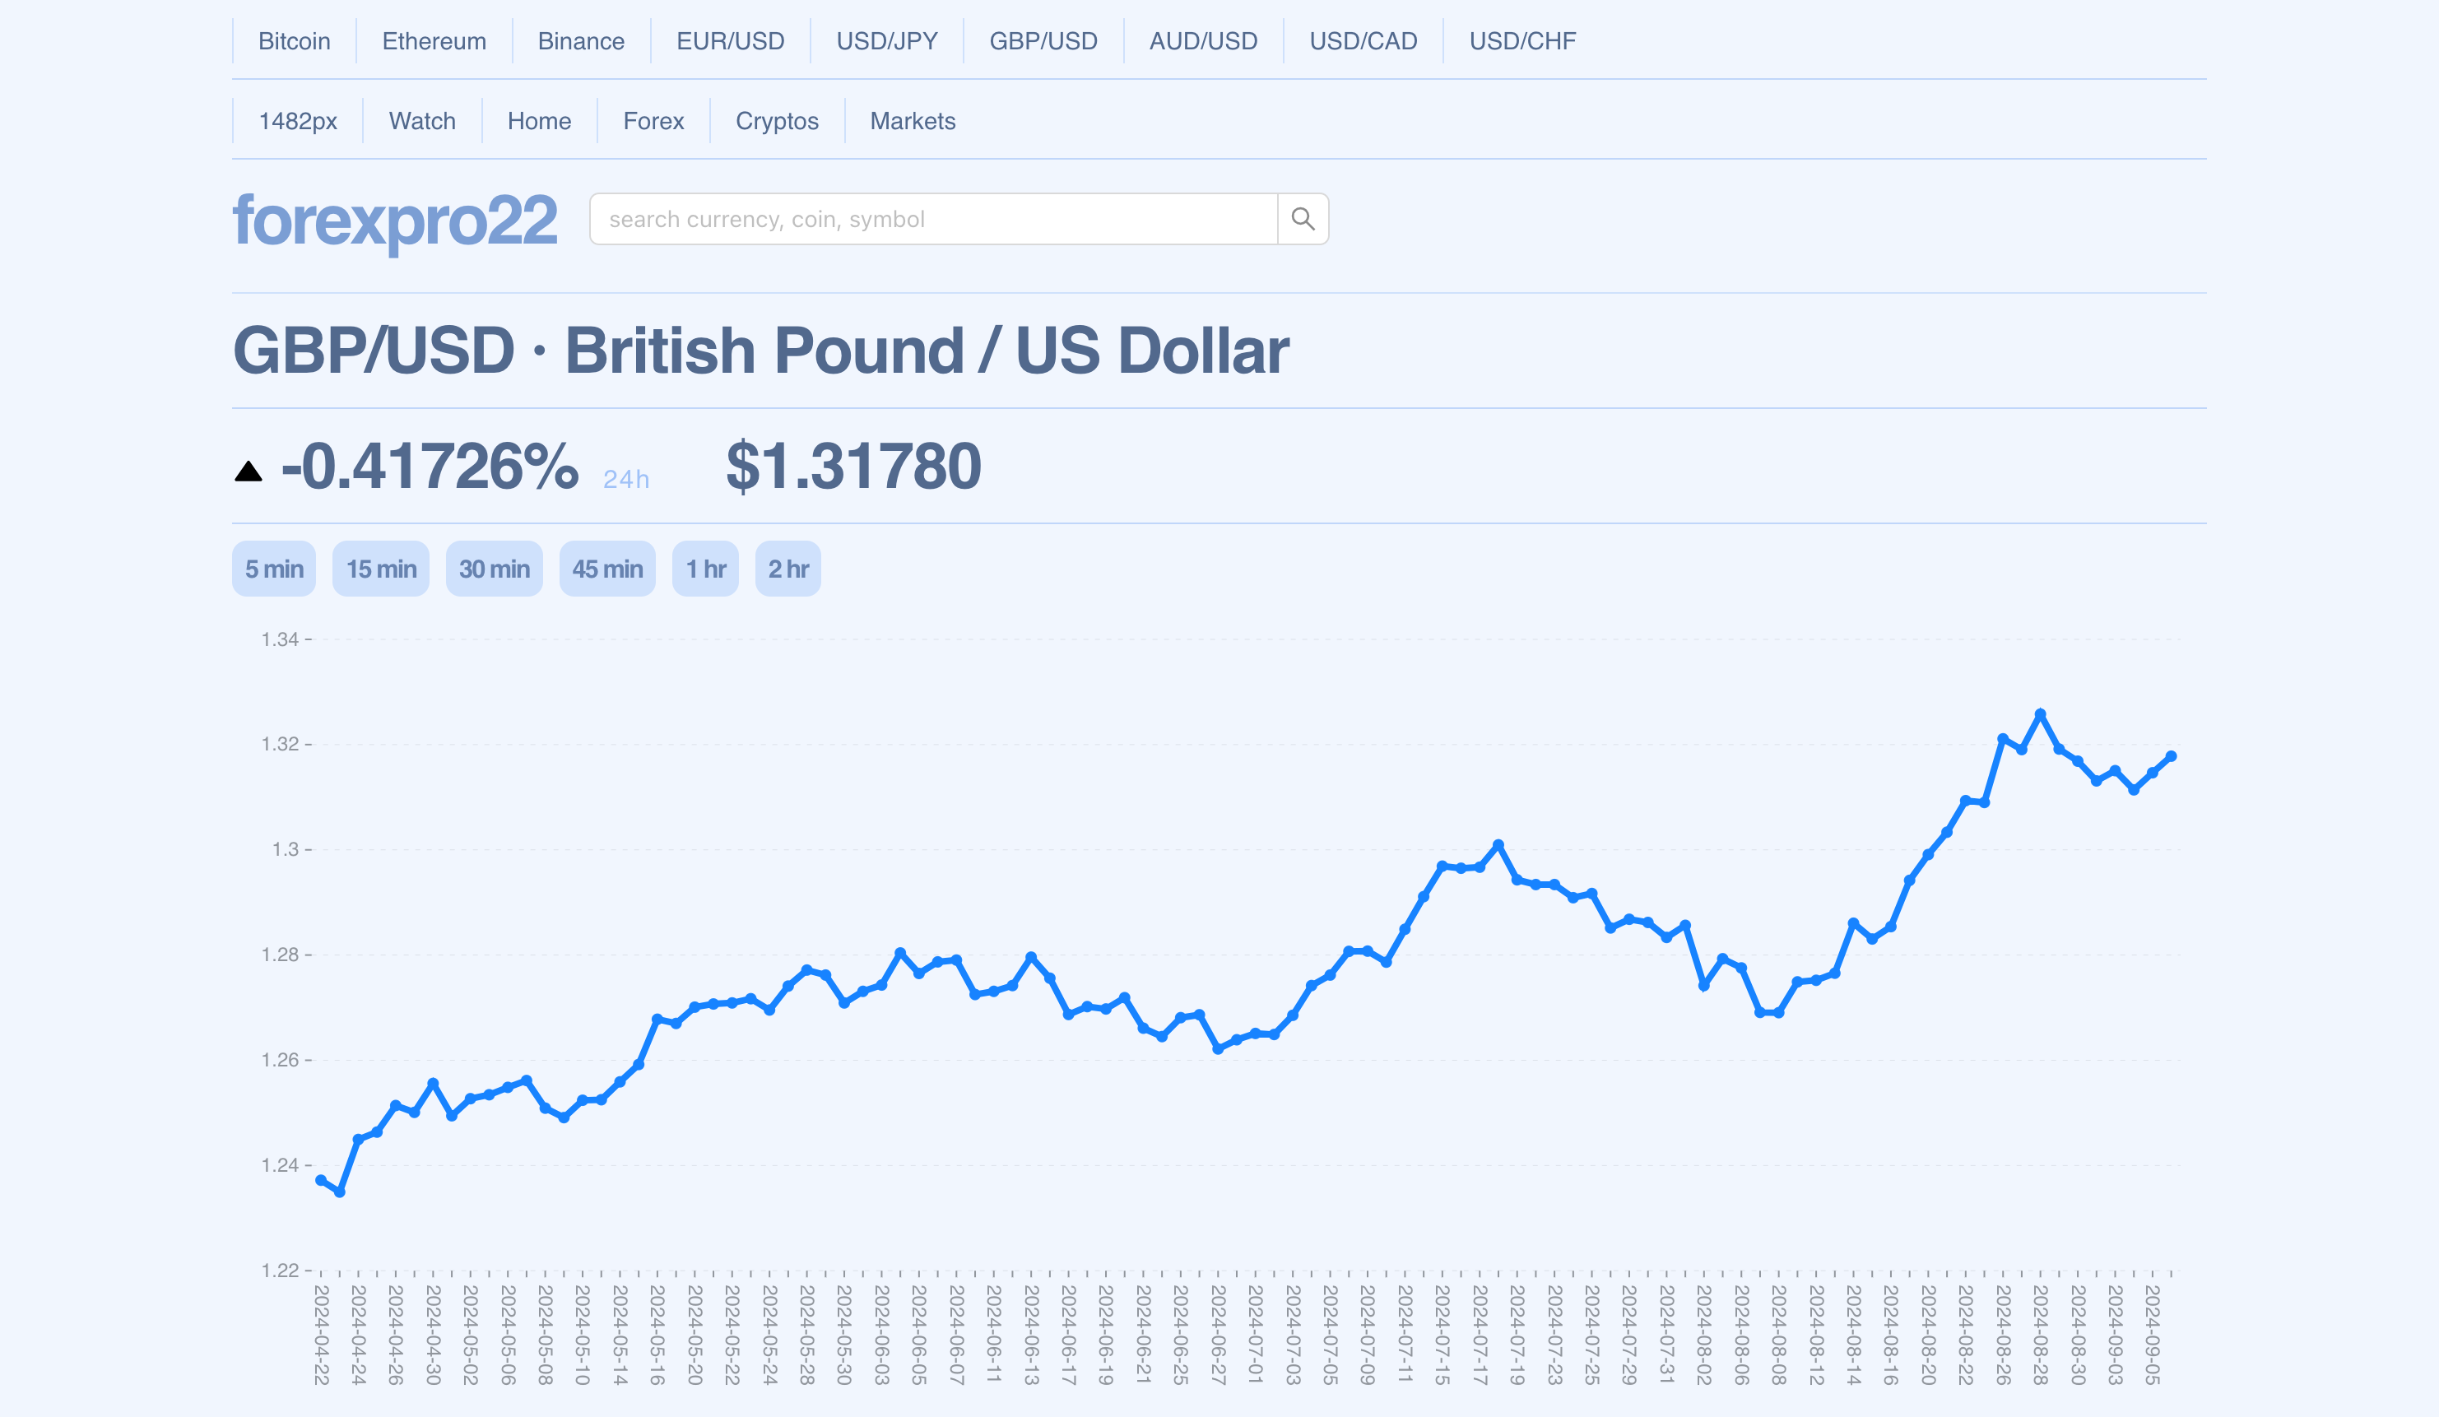Open the Markets menu item
This screenshot has width=2439, height=1417.
click(913, 121)
